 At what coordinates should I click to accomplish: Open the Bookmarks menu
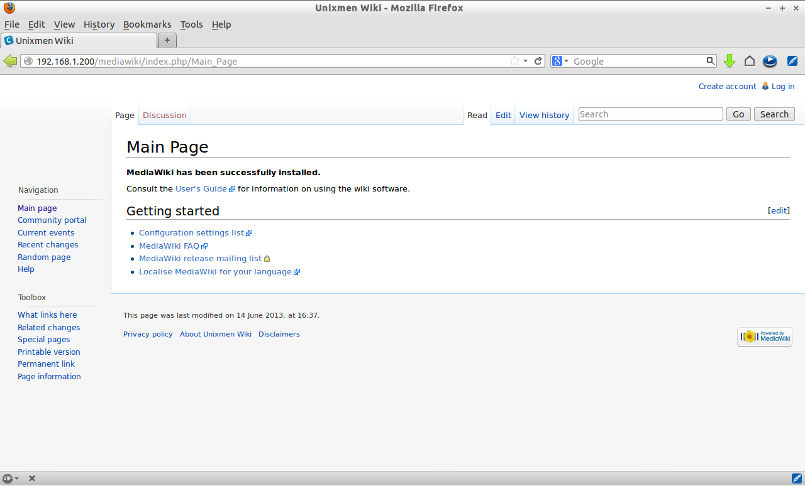pos(147,24)
